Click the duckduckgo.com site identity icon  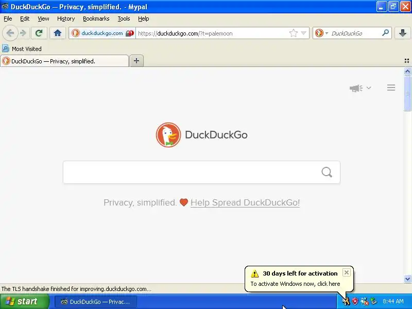(x=76, y=33)
